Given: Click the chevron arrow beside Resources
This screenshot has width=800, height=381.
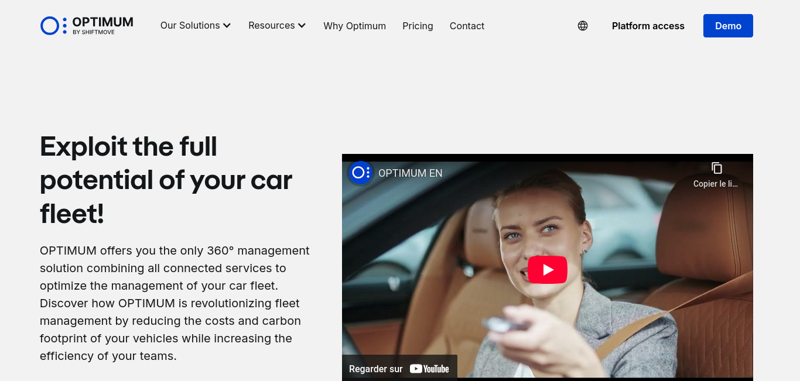Looking at the screenshot, I should coord(302,26).
